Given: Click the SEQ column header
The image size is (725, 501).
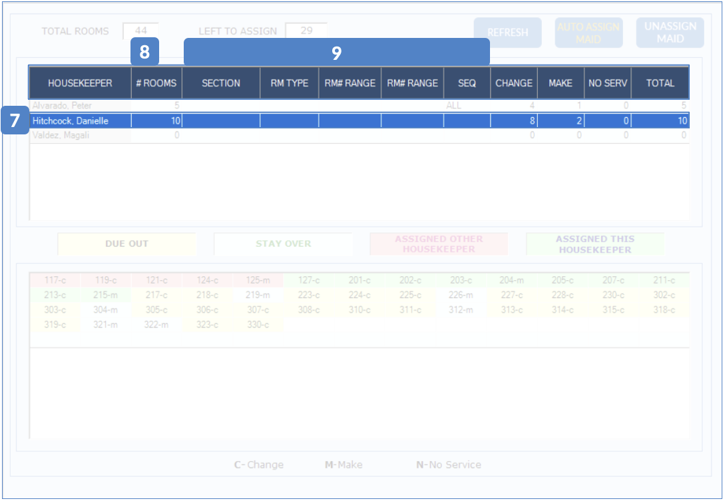Looking at the screenshot, I should 467,83.
